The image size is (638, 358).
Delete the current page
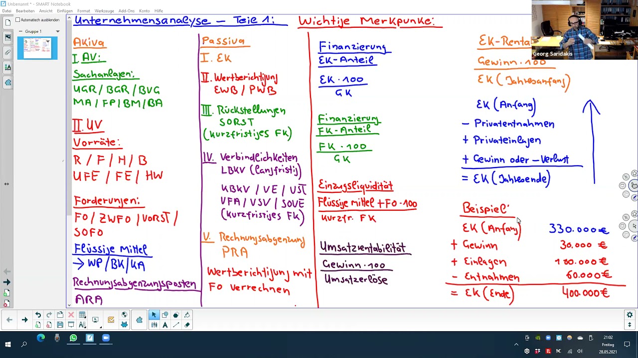pos(49,325)
